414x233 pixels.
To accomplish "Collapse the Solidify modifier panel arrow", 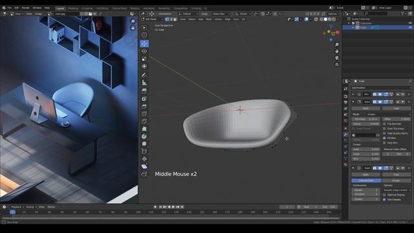I will coord(353,102).
